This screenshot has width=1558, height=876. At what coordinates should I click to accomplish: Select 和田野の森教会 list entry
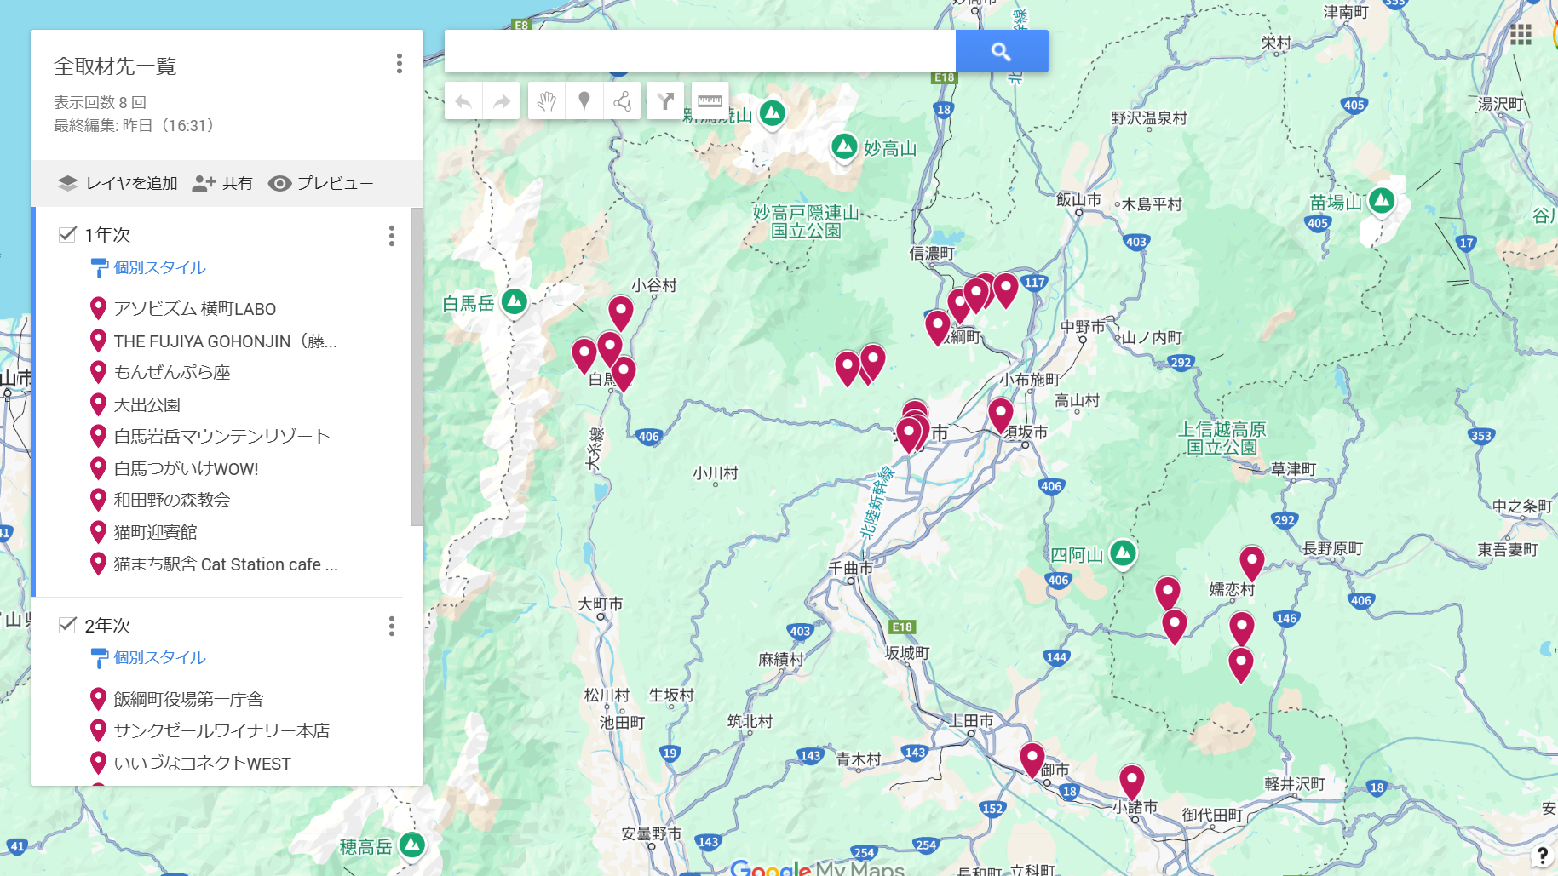172,500
